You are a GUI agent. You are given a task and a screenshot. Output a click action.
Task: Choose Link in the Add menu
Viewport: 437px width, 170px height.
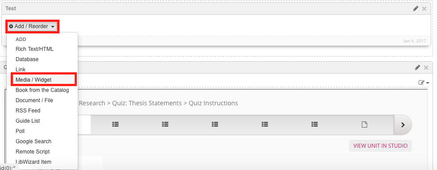(21, 70)
